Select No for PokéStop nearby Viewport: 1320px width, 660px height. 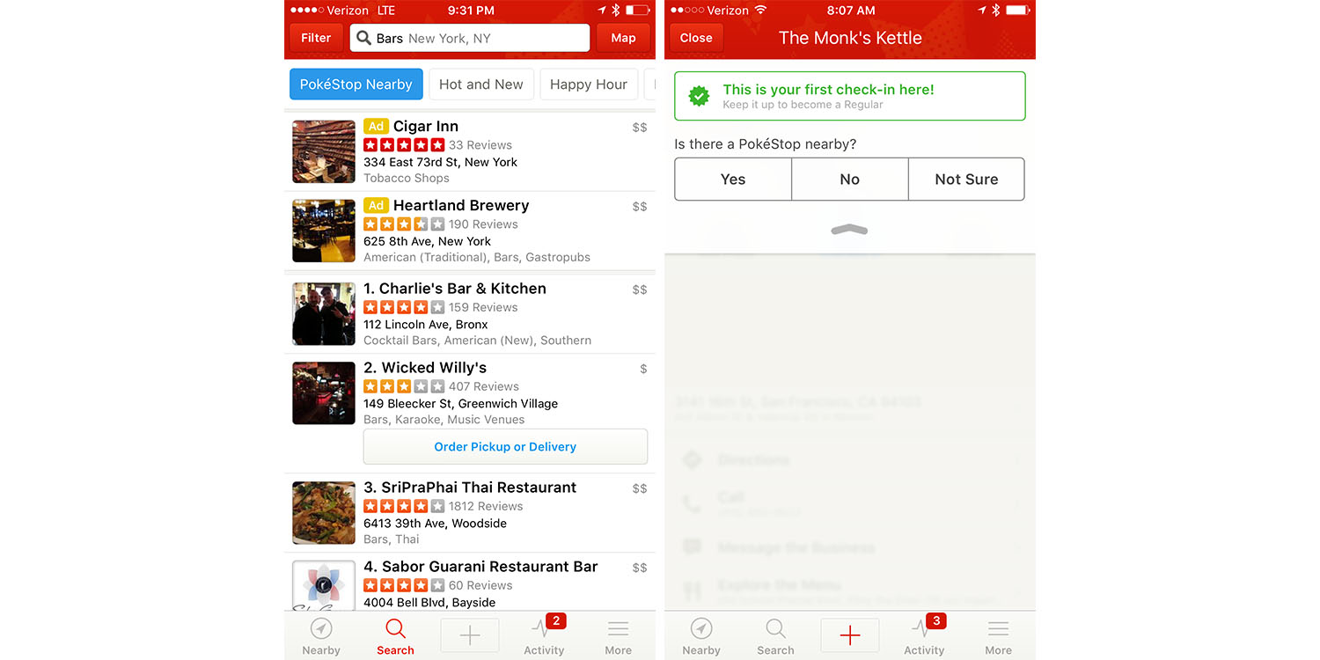(849, 180)
